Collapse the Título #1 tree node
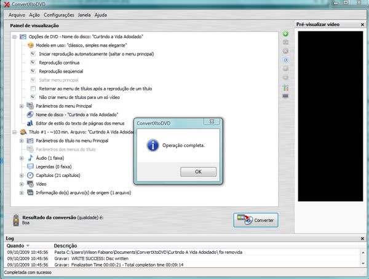369x279 pixels. (15, 132)
